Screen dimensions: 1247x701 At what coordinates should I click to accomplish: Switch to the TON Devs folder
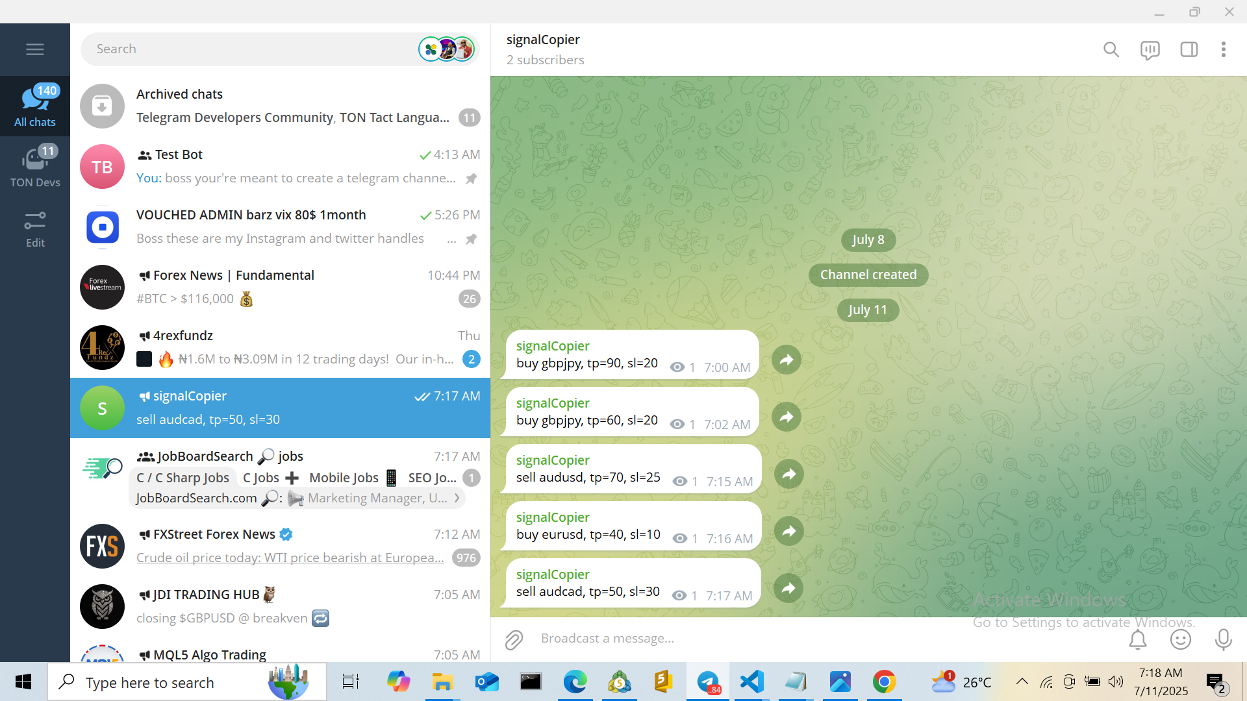click(35, 166)
